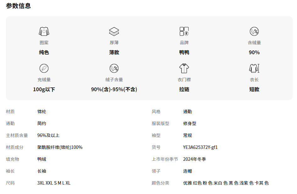Click the brand value 鸭鸭
This screenshot has height=194, width=297.
tap(184, 52)
